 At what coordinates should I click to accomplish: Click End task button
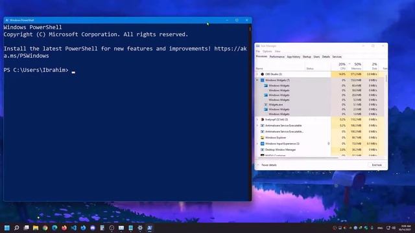377,165
